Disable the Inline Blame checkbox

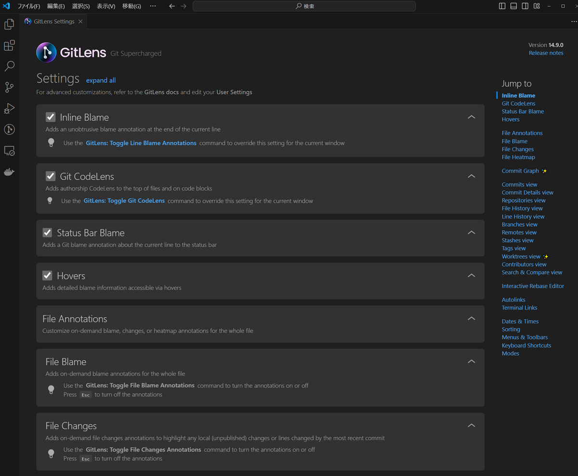tap(51, 117)
